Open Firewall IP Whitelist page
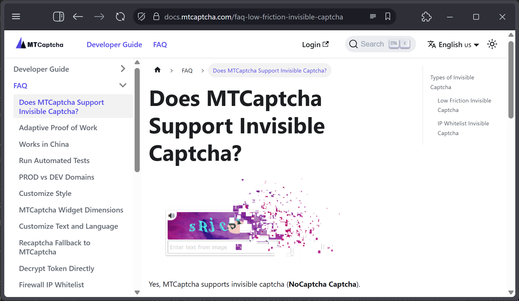519x301 pixels. click(51, 285)
